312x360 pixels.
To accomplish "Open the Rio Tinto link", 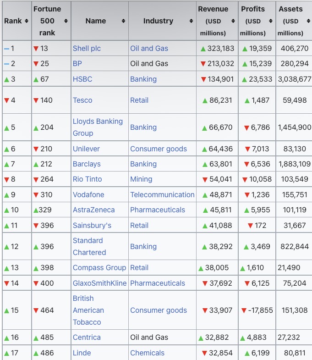I will click(x=87, y=179).
